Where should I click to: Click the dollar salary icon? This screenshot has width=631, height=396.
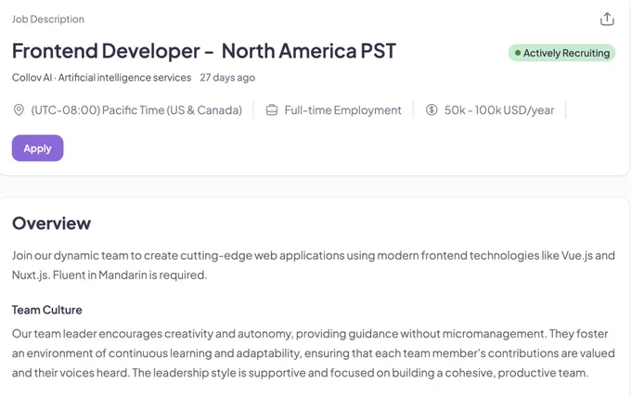(431, 109)
